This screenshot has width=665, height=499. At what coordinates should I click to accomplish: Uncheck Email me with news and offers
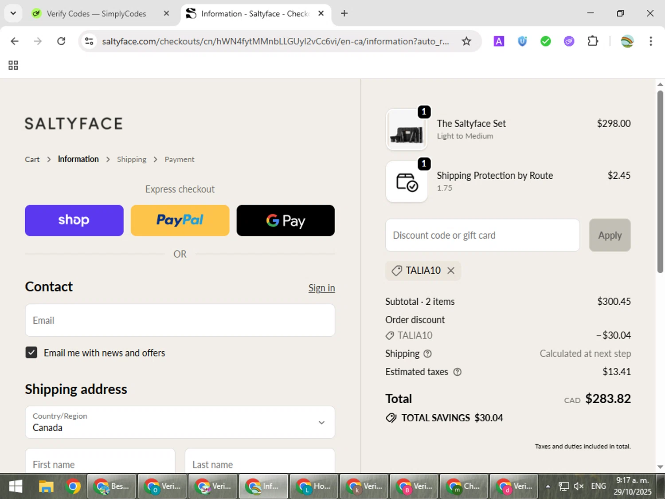coord(31,353)
